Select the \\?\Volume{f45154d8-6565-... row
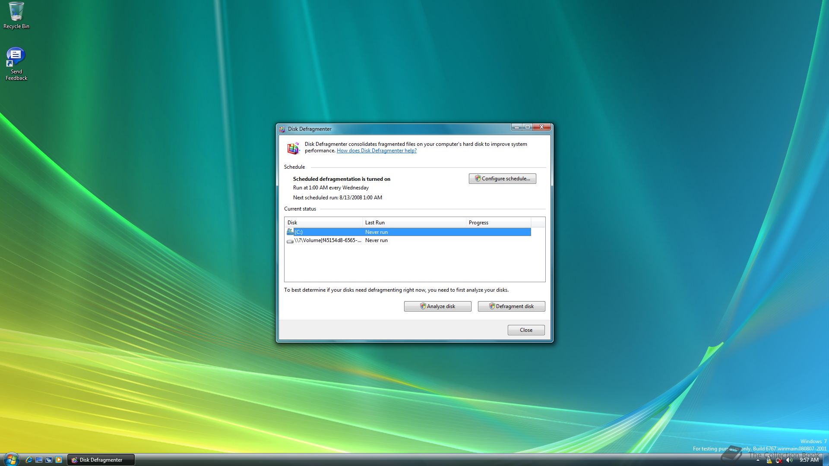 408,240
